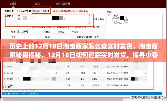Screen dimensions: 167x101
Task: Click the sales cell 552
Action: point(68,79)
